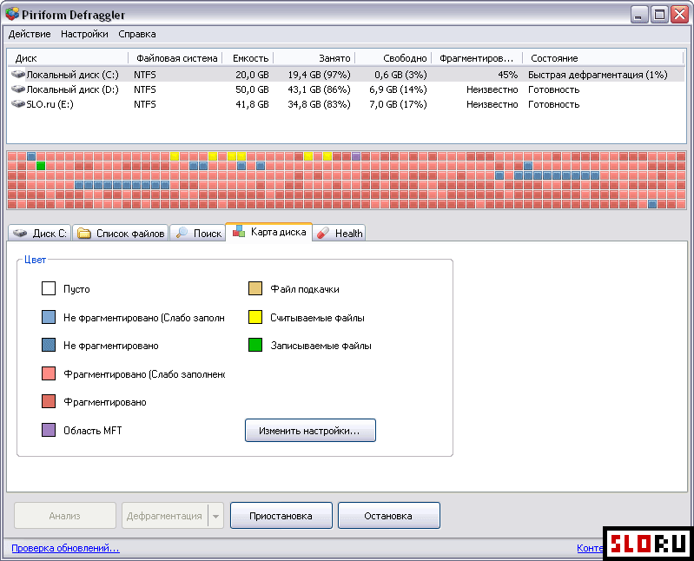The height and width of the screenshot is (561, 694).
Task: Click the Анализ button
Action: [x=65, y=516]
